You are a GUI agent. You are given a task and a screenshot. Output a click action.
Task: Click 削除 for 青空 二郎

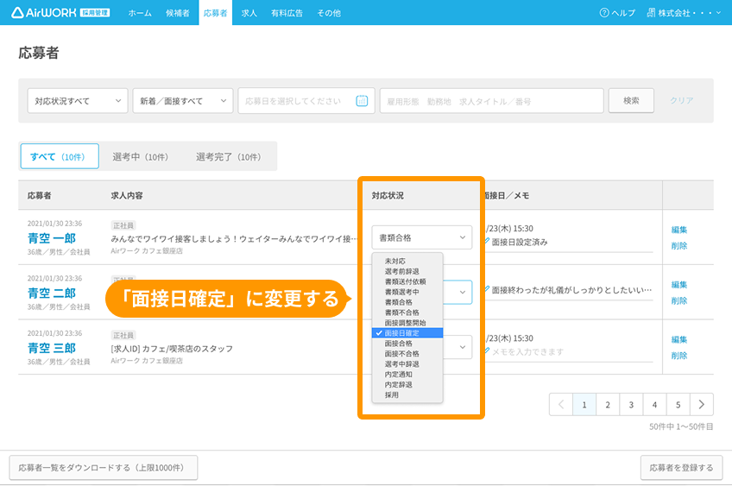point(679,300)
